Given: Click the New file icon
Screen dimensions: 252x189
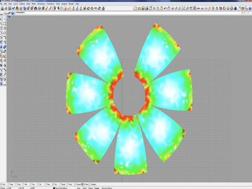Looking at the screenshot, I should pyautogui.click(x=136, y=8).
